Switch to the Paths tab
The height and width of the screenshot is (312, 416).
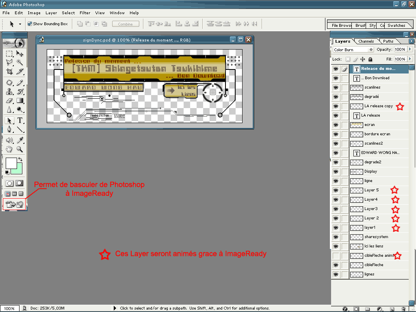coord(388,41)
